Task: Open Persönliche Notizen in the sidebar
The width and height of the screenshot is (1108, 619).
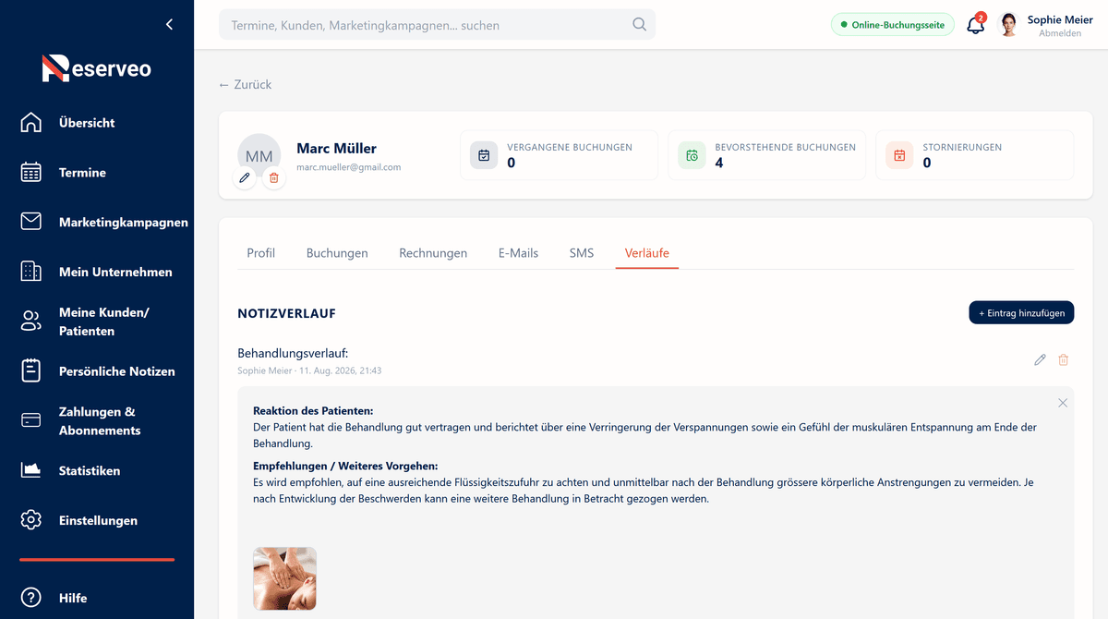Action: (117, 371)
